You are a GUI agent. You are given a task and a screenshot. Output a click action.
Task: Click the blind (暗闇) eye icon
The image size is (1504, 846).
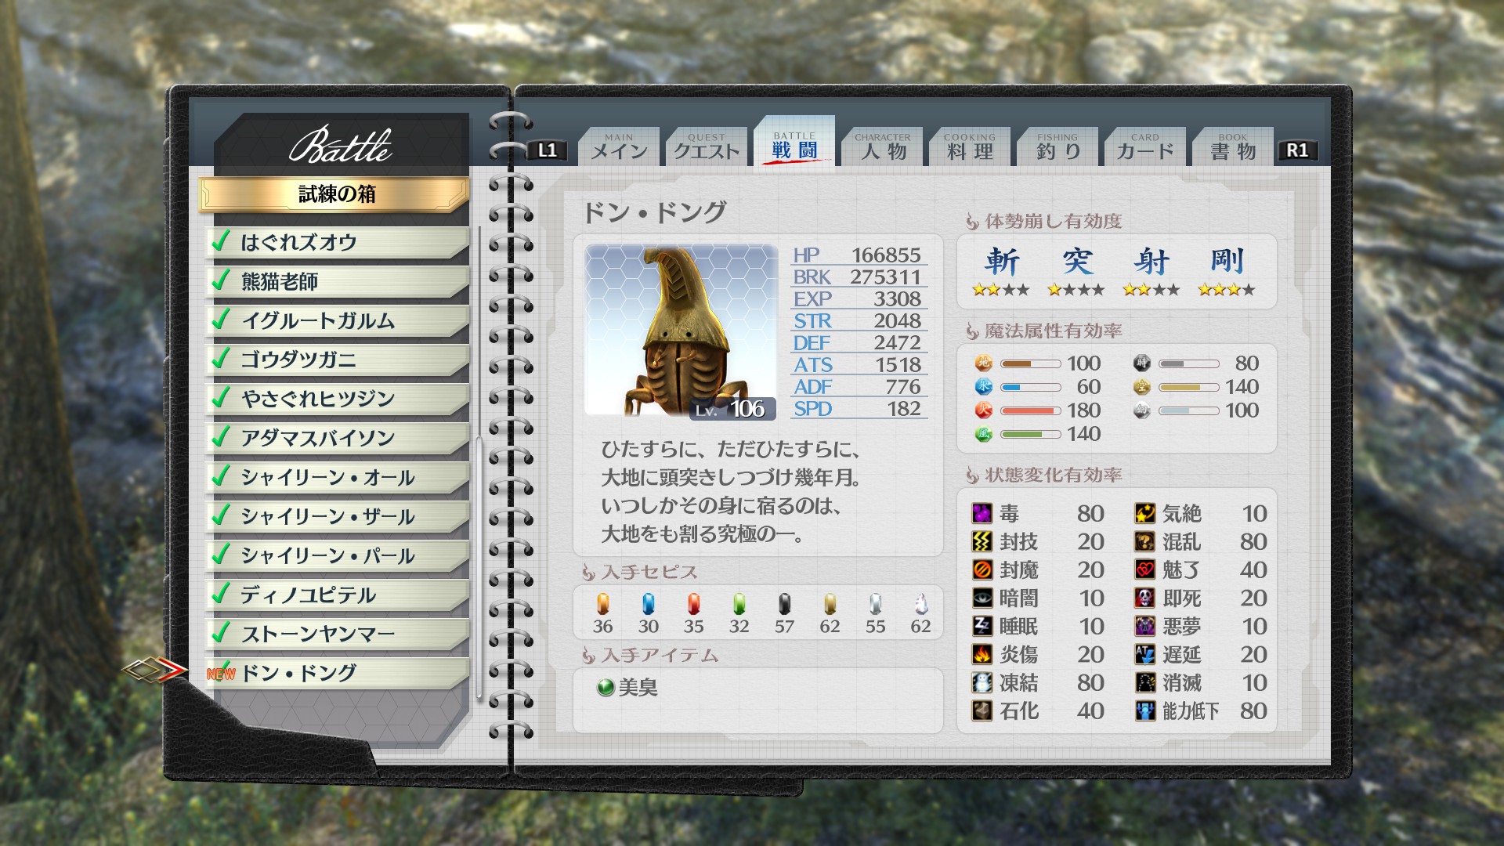(982, 598)
